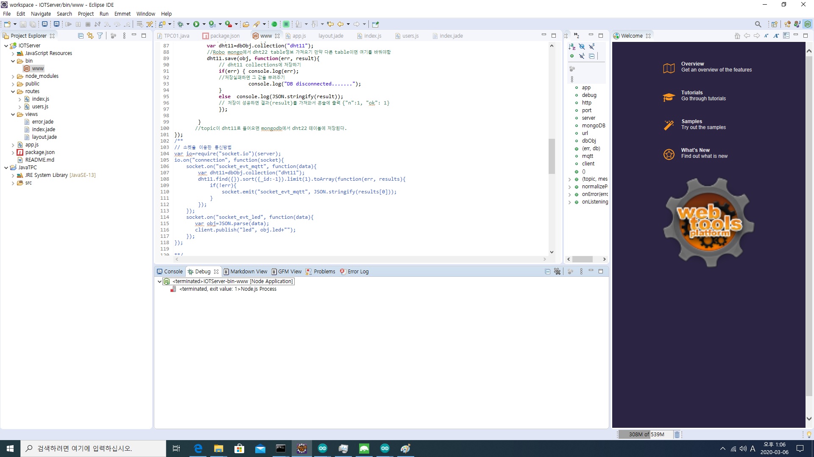Click the Debug bug icon in the main toolbar
This screenshot has width=814, height=457.
(x=181, y=24)
